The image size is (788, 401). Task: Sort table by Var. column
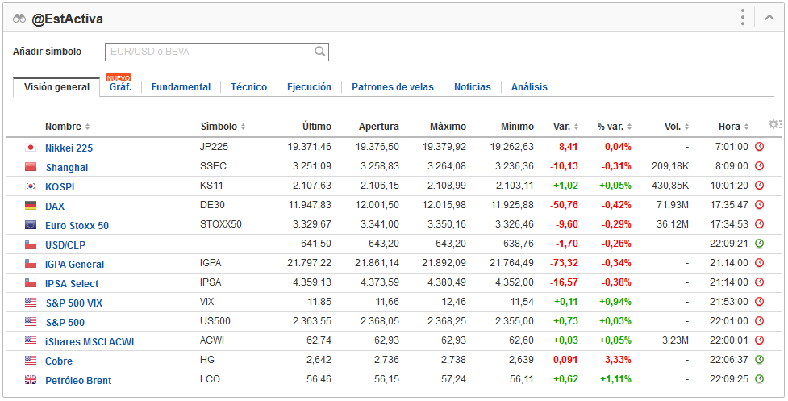pyautogui.click(x=566, y=127)
